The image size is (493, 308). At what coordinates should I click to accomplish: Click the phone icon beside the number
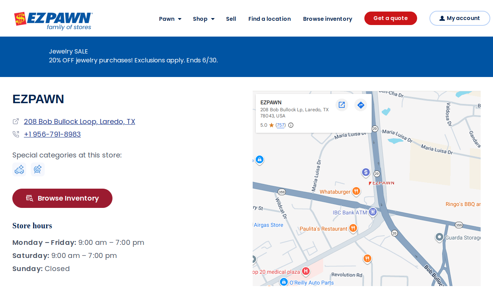16,134
